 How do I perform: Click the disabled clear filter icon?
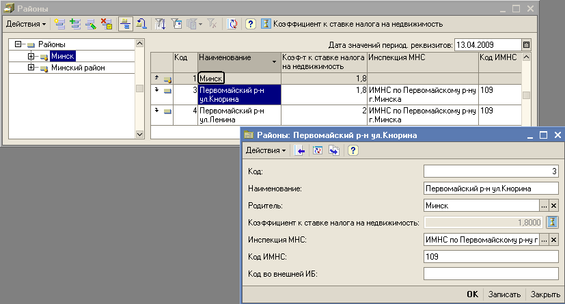pos(212,24)
